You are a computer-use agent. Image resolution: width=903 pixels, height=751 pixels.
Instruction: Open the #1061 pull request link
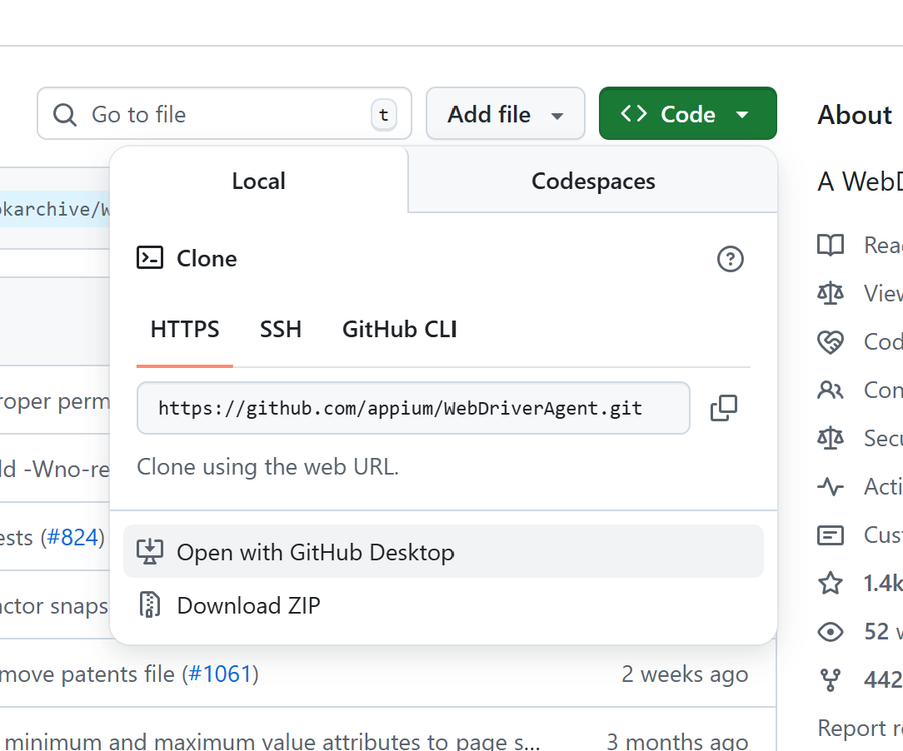(221, 674)
